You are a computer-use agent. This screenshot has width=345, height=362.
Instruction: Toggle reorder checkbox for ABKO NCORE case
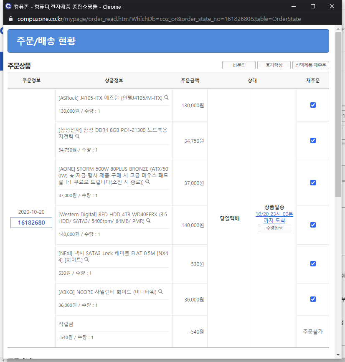coord(313,299)
